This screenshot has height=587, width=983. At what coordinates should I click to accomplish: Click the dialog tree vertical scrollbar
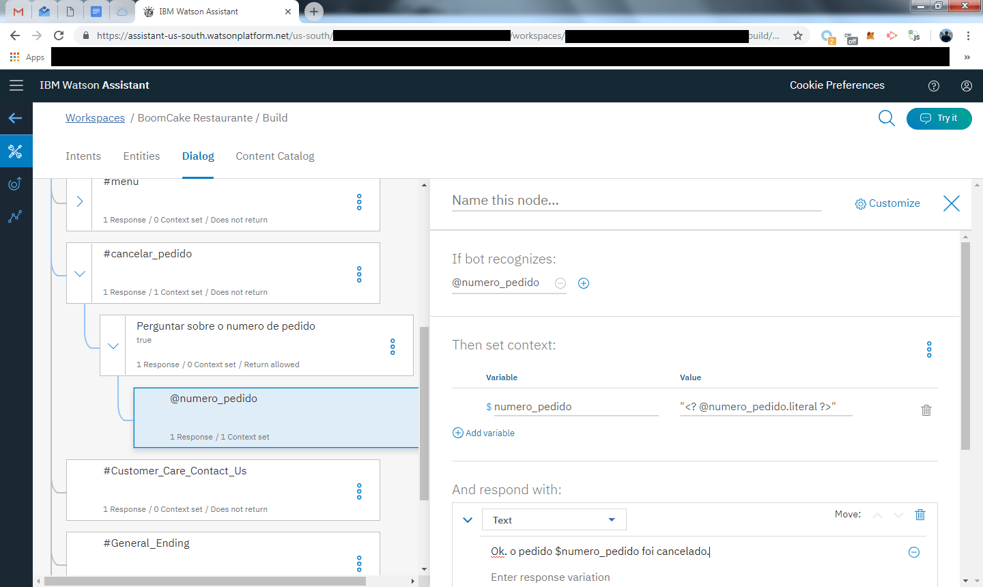[x=424, y=413]
